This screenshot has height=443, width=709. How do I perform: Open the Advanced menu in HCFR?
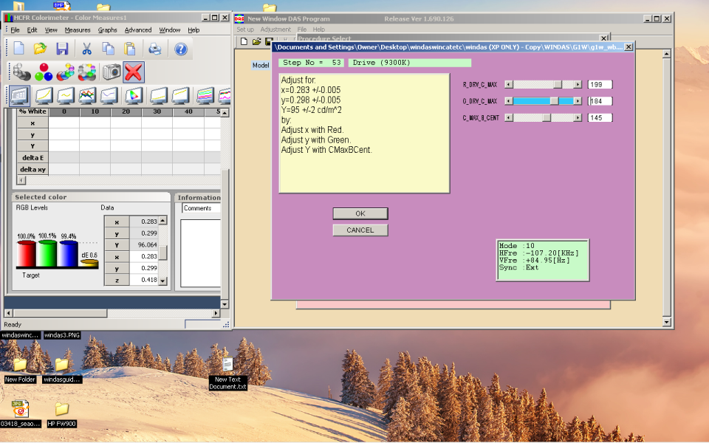pyautogui.click(x=137, y=30)
